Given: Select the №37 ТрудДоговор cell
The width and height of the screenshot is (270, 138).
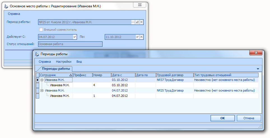Looking at the screenshot, I should coord(174,80).
